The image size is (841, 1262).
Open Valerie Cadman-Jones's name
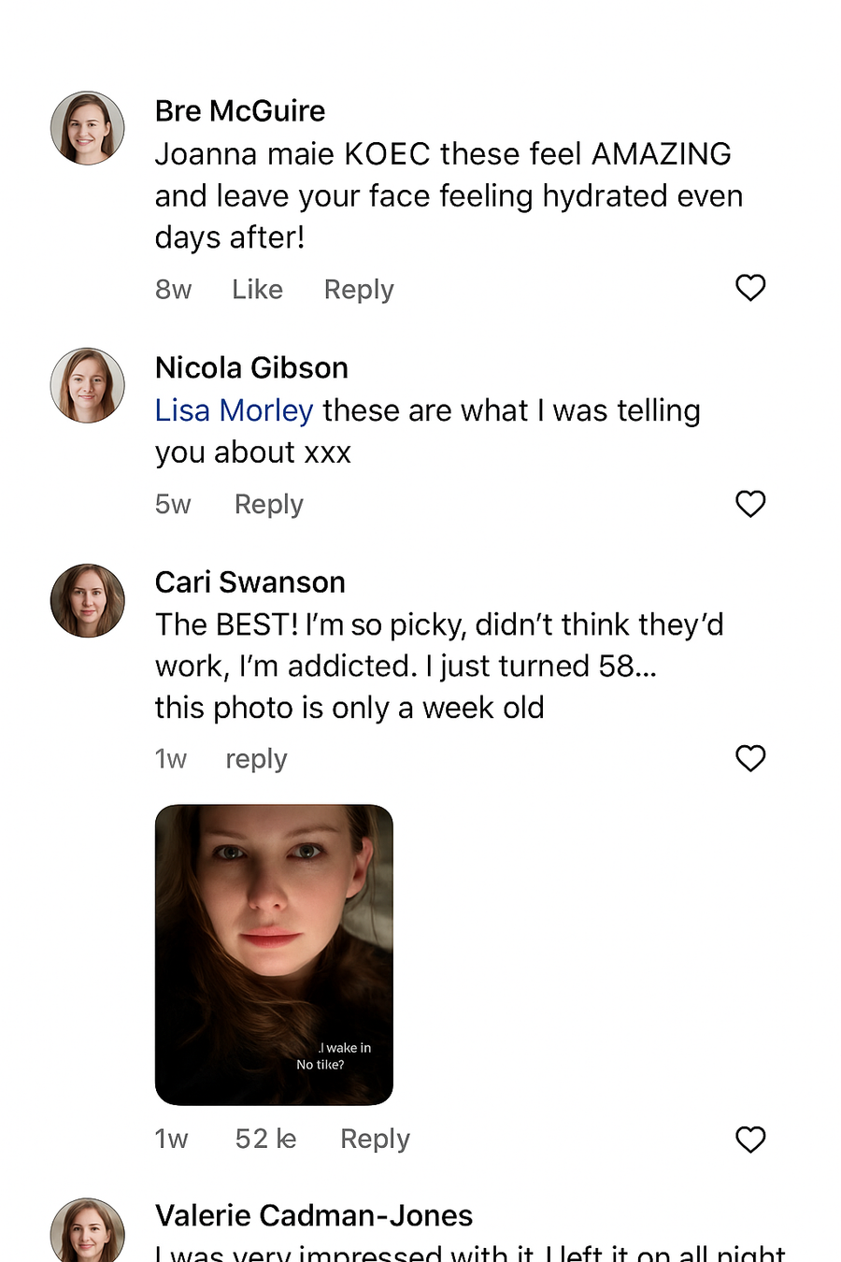313,1214
